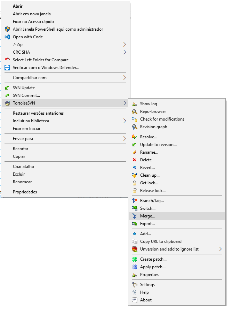
Task: Click the red Select Left Folder arrow icon
Action: 7,60
